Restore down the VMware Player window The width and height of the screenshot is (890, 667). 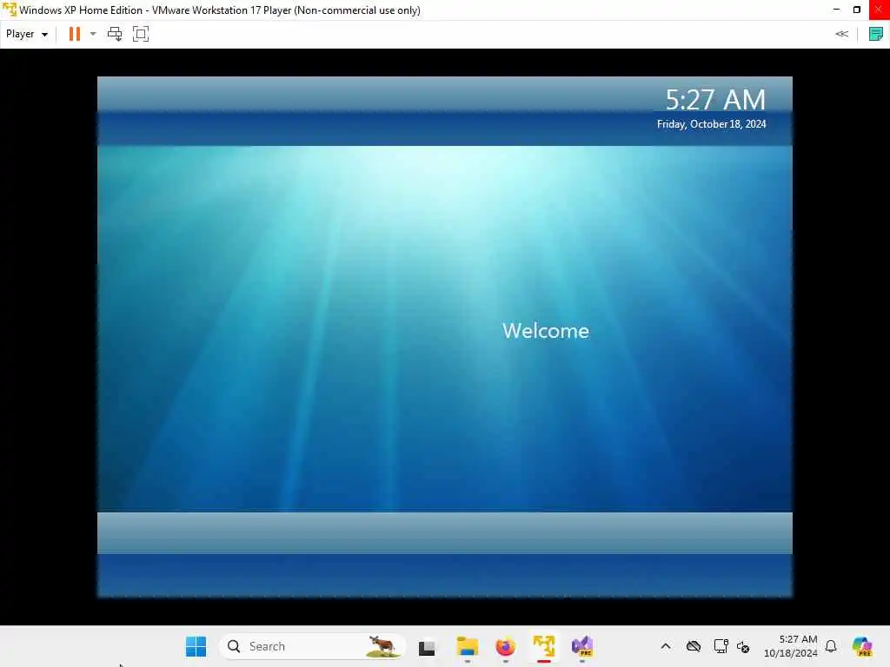coord(857,10)
